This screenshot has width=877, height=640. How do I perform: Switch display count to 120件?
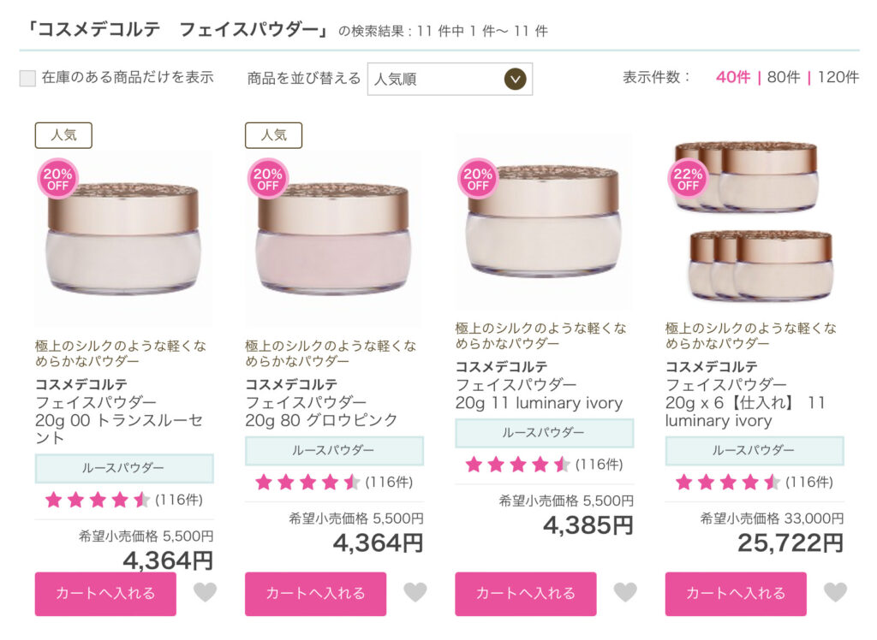point(838,77)
